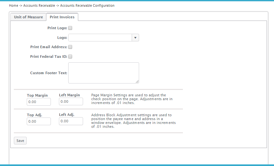Click the Print Logo label
Image resolution: width=274 pixels, height=166 pixels.
(57, 28)
